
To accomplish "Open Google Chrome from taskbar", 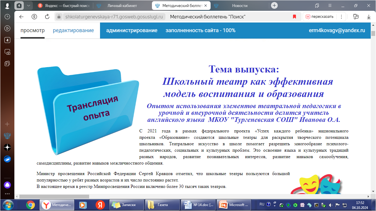I will point(31,205).
